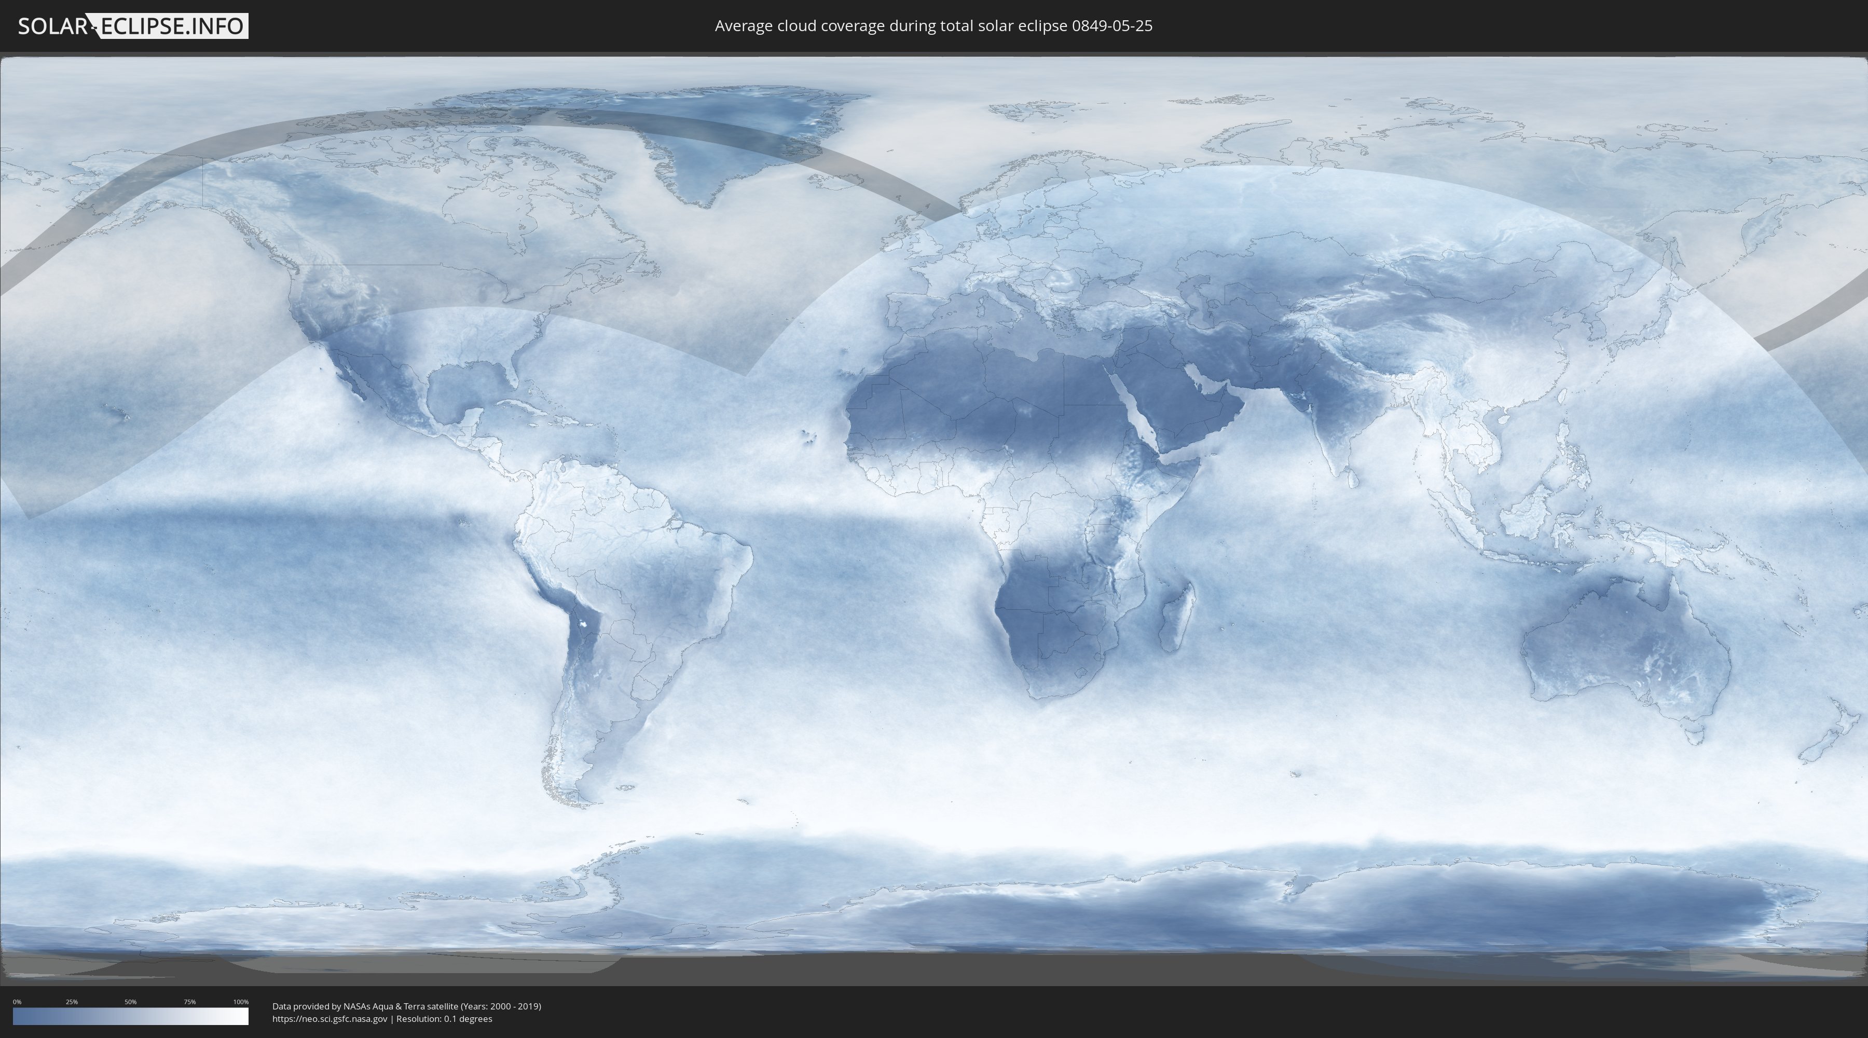Click the 50% label on the legend
Screen dimensions: 1868x1038
tap(131, 1002)
